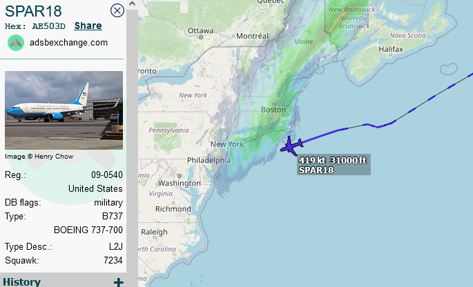Expand the History section plus icon
This screenshot has height=287, width=473.
click(119, 282)
